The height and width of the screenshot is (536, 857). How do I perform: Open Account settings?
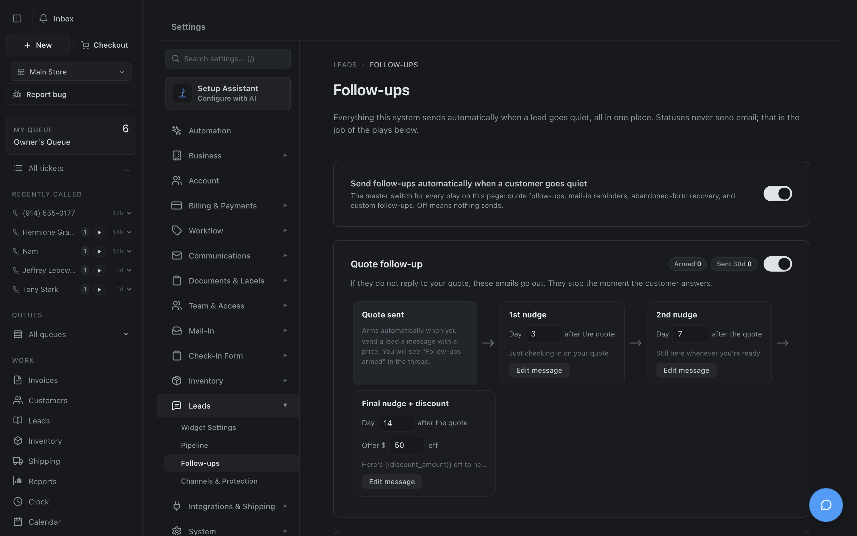click(x=204, y=180)
